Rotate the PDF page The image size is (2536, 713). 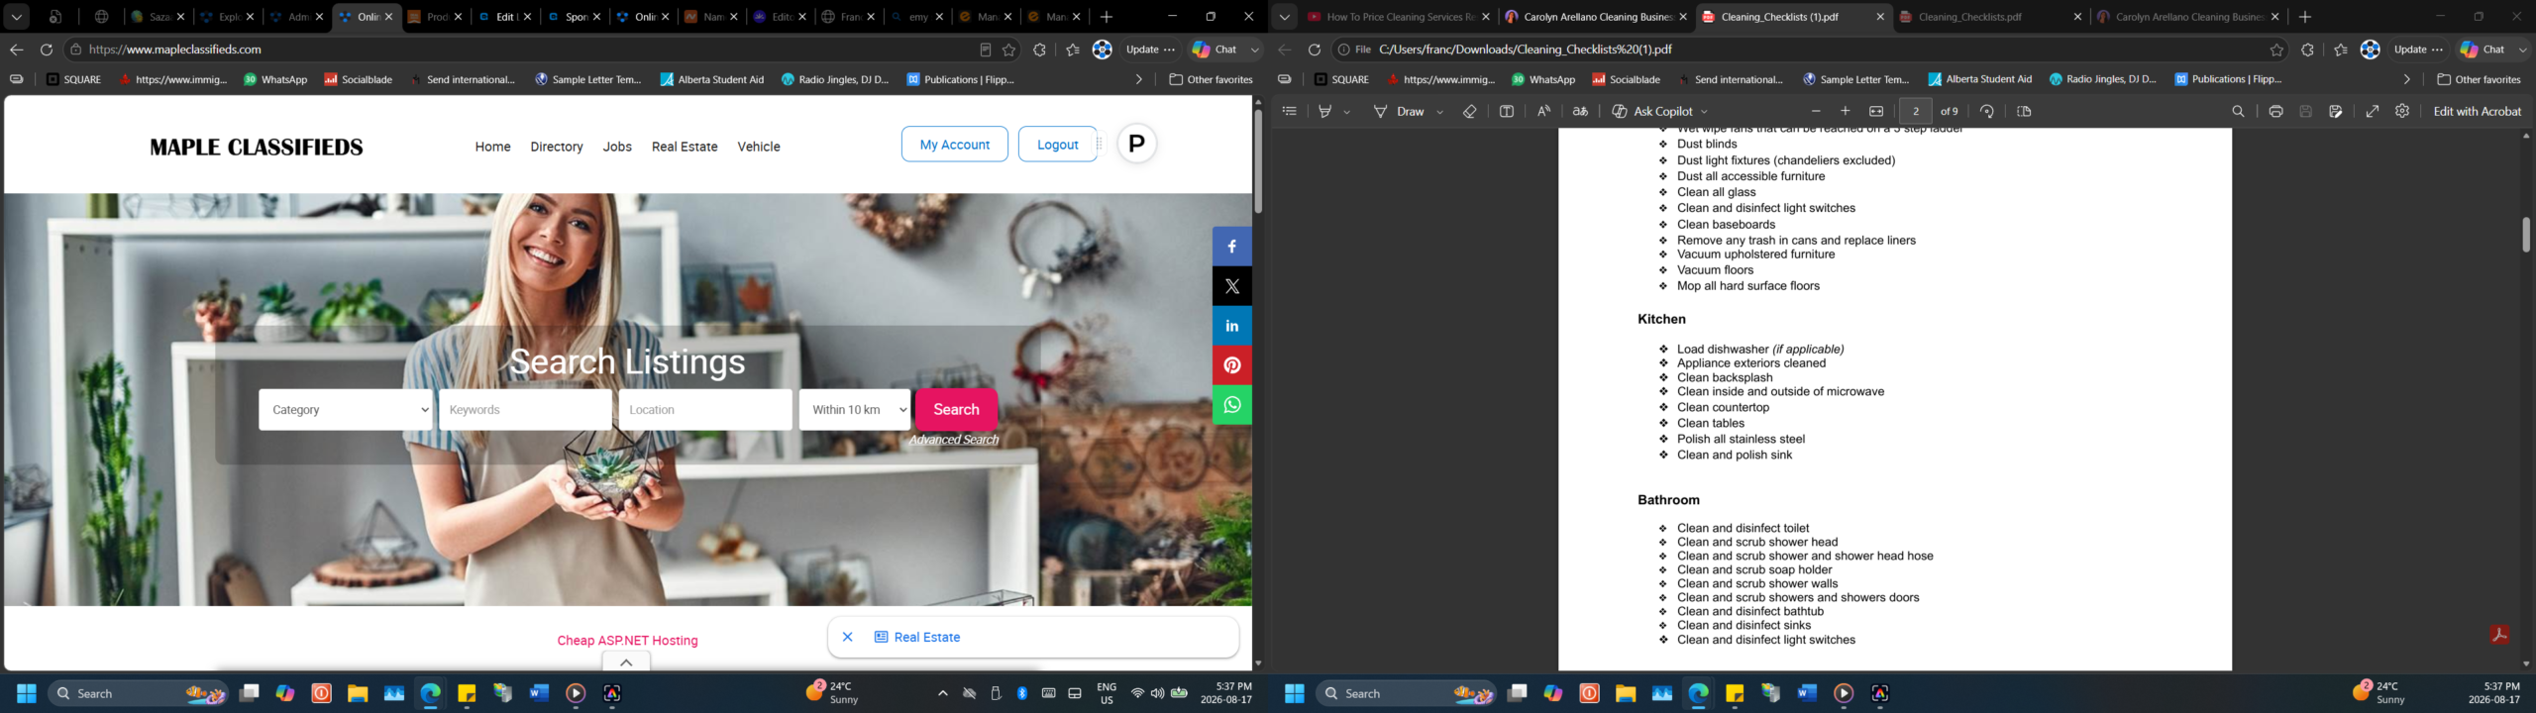(x=1987, y=111)
